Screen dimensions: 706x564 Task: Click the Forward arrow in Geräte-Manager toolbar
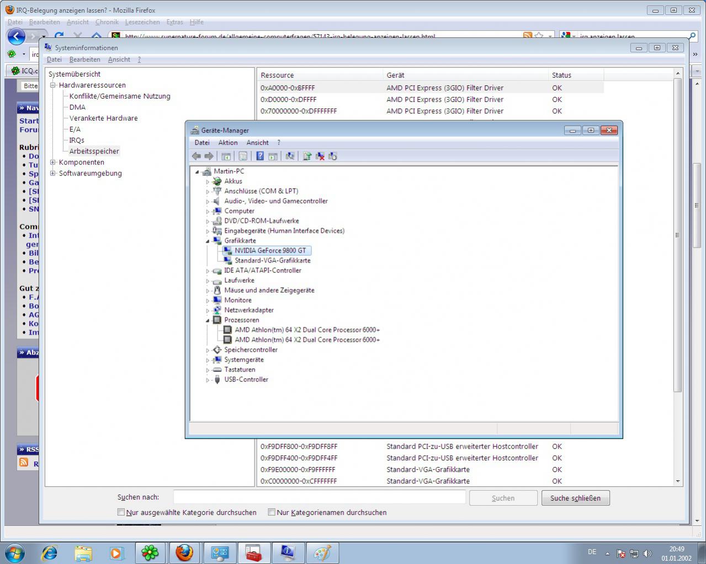tap(209, 156)
